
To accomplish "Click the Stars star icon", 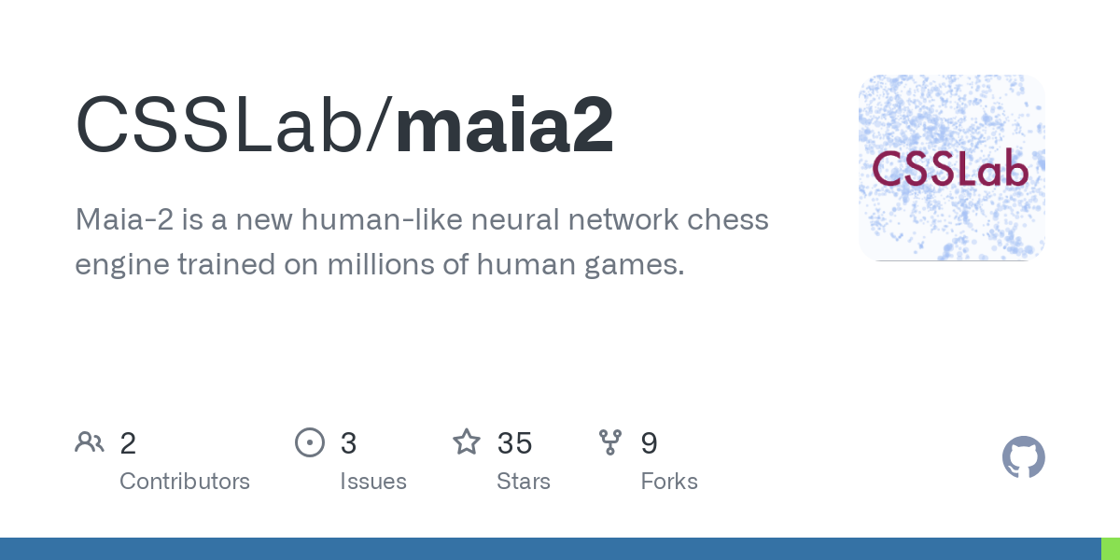I will click(x=467, y=441).
